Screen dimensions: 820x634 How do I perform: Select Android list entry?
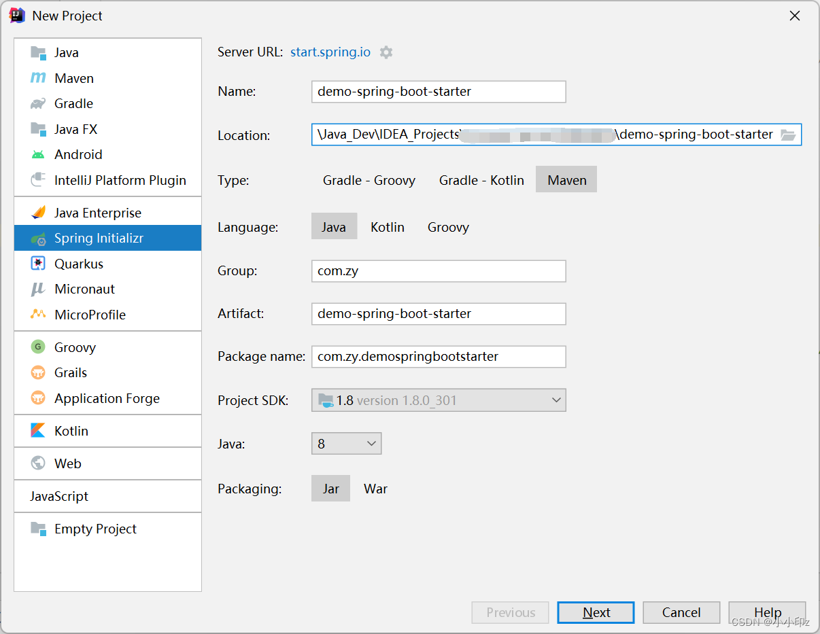tap(107, 154)
